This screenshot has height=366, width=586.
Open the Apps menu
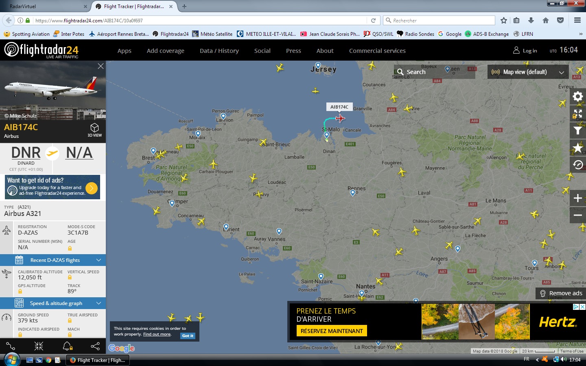point(124,51)
